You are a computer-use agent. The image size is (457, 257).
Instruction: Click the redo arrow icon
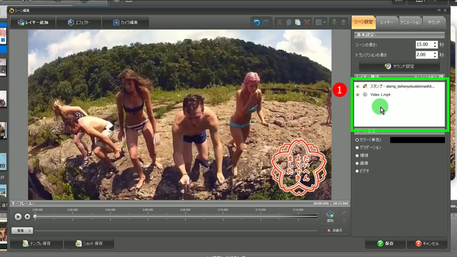tap(266, 22)
